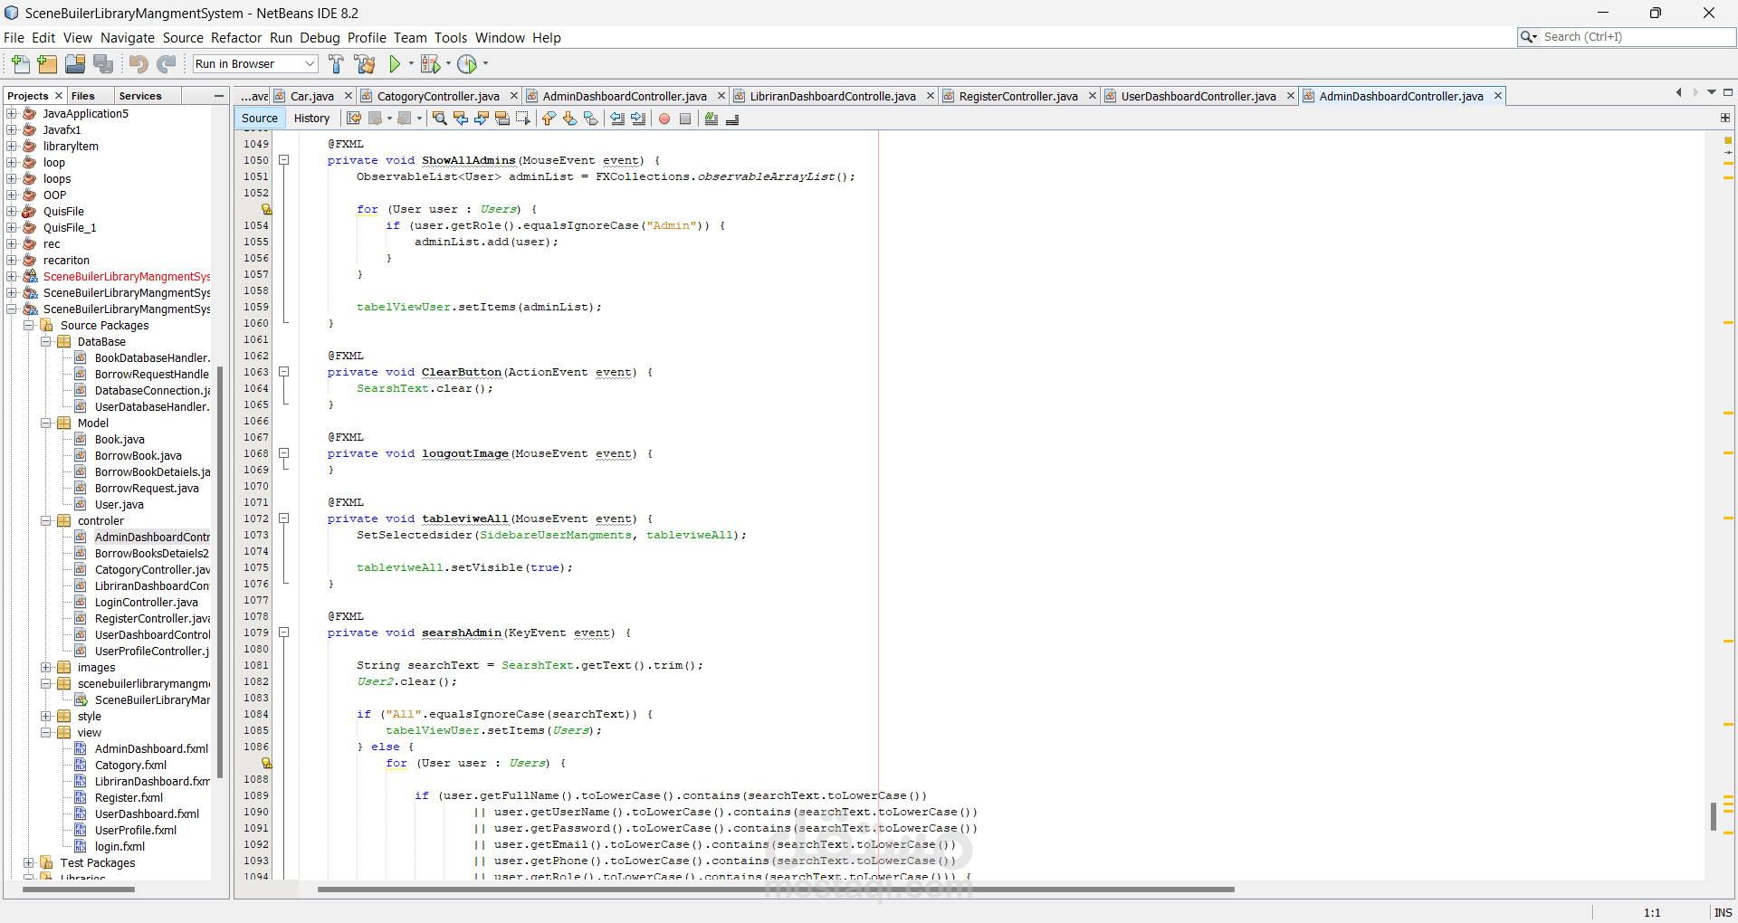Viewport: 1738px width, 923px height.
Task: Click the Shift Line Right icon
Action: (638, 119)
